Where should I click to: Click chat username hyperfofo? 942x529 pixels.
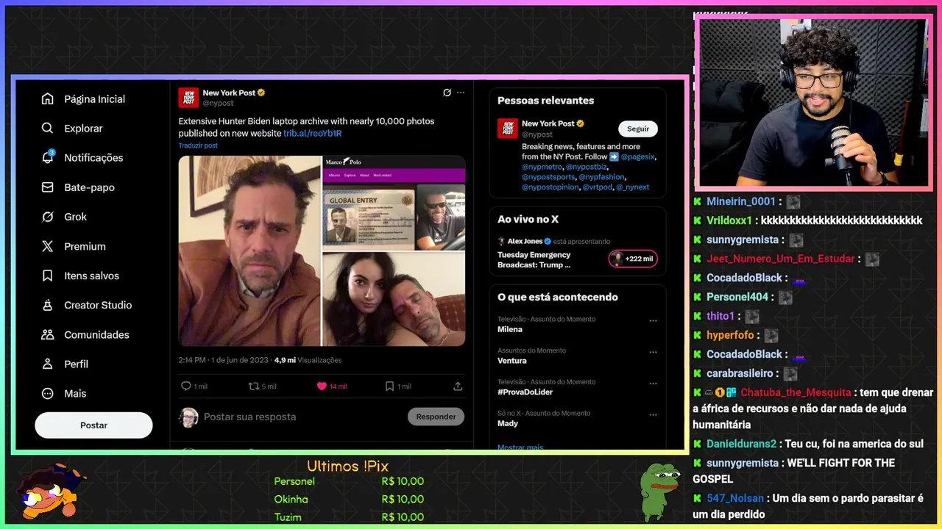730,335
